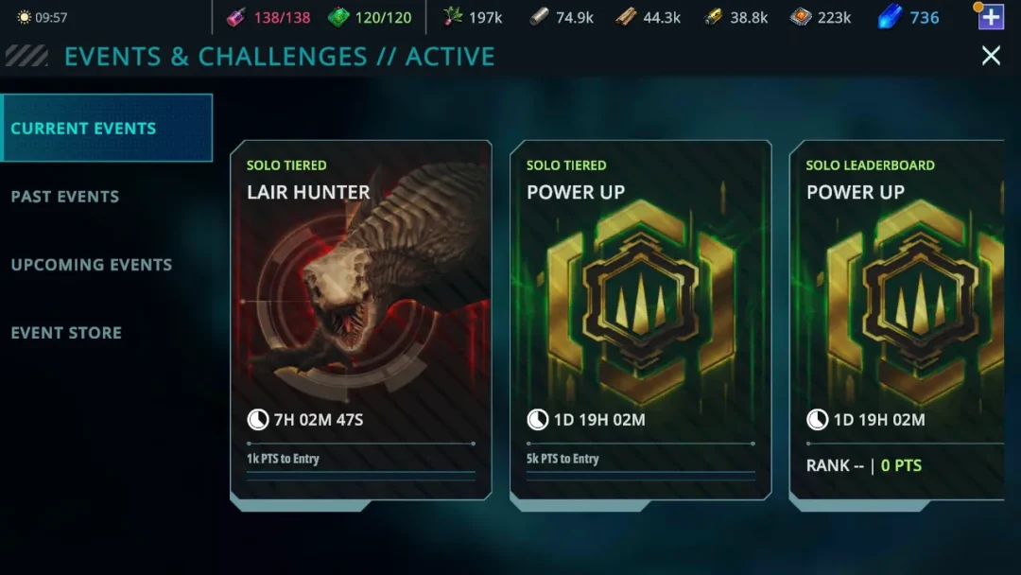
Task: Tap the green 120/120 stamina icon
Action: tap(337, 18)
